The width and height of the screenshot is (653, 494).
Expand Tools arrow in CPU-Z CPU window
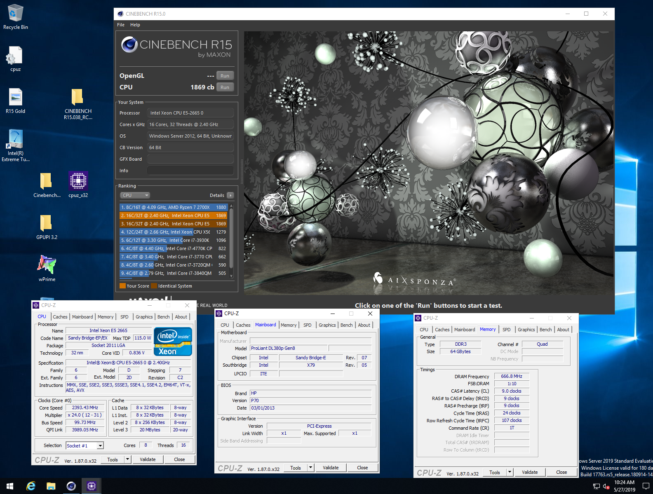128,459
